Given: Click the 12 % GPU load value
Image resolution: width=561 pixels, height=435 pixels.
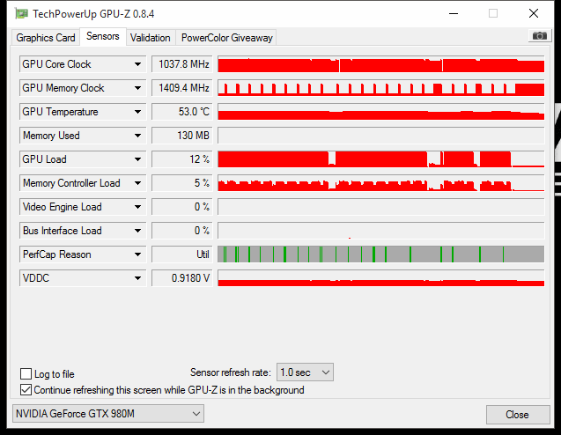Looking at the screenshot, I should [182, 159].
